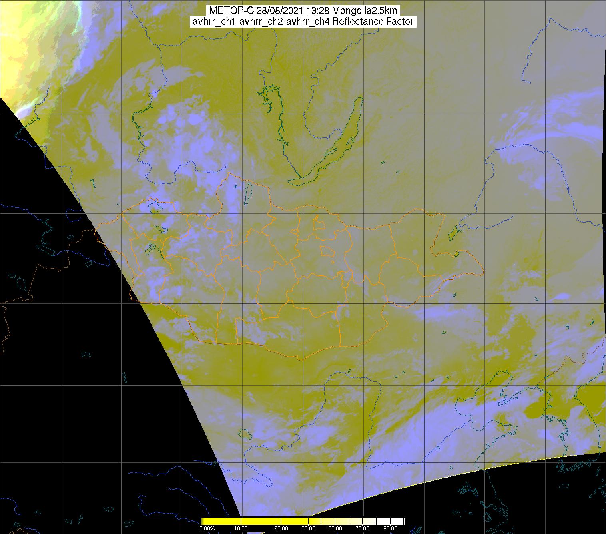This screenshot has height=534, width=606.
Task: Select the 50.00 colorbar label
Action: pyautogui.click(x=335, y=529)
